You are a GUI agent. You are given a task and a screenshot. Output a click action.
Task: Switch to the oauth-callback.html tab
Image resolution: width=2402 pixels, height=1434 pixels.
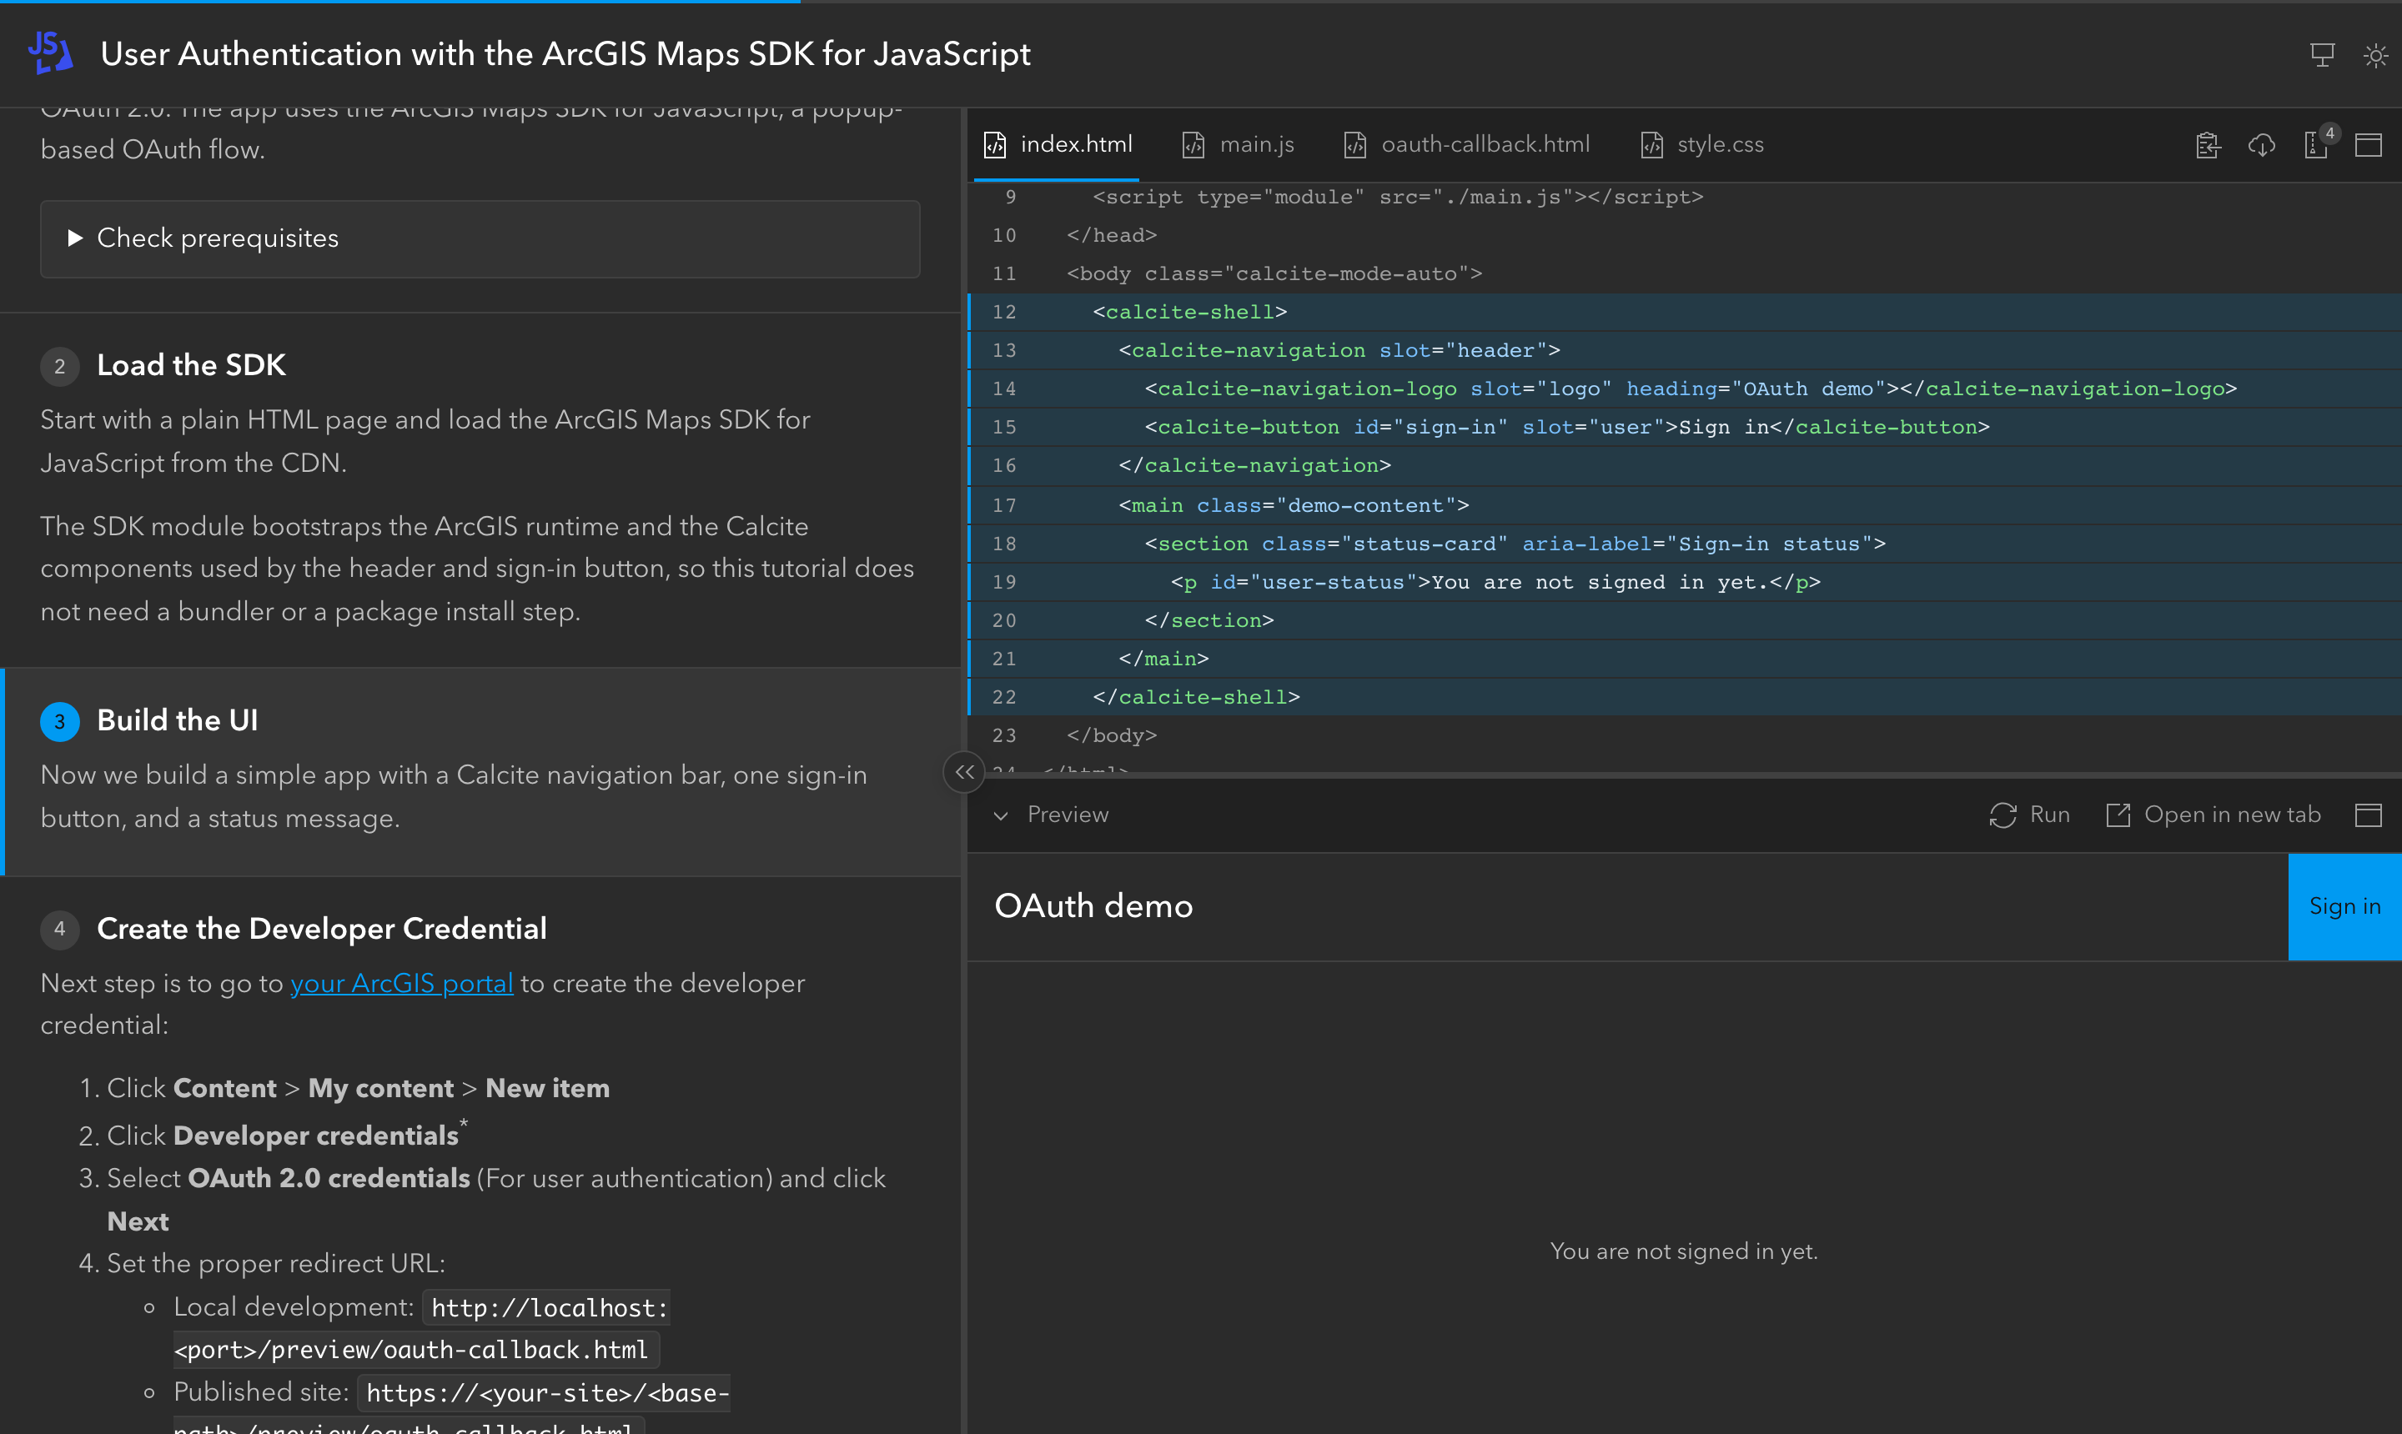pos(1466,145)
